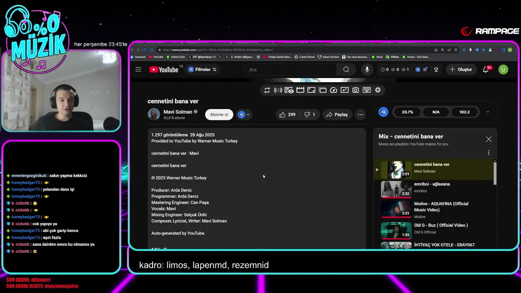Open the Facebook bookmark

(x=138, y=57)
